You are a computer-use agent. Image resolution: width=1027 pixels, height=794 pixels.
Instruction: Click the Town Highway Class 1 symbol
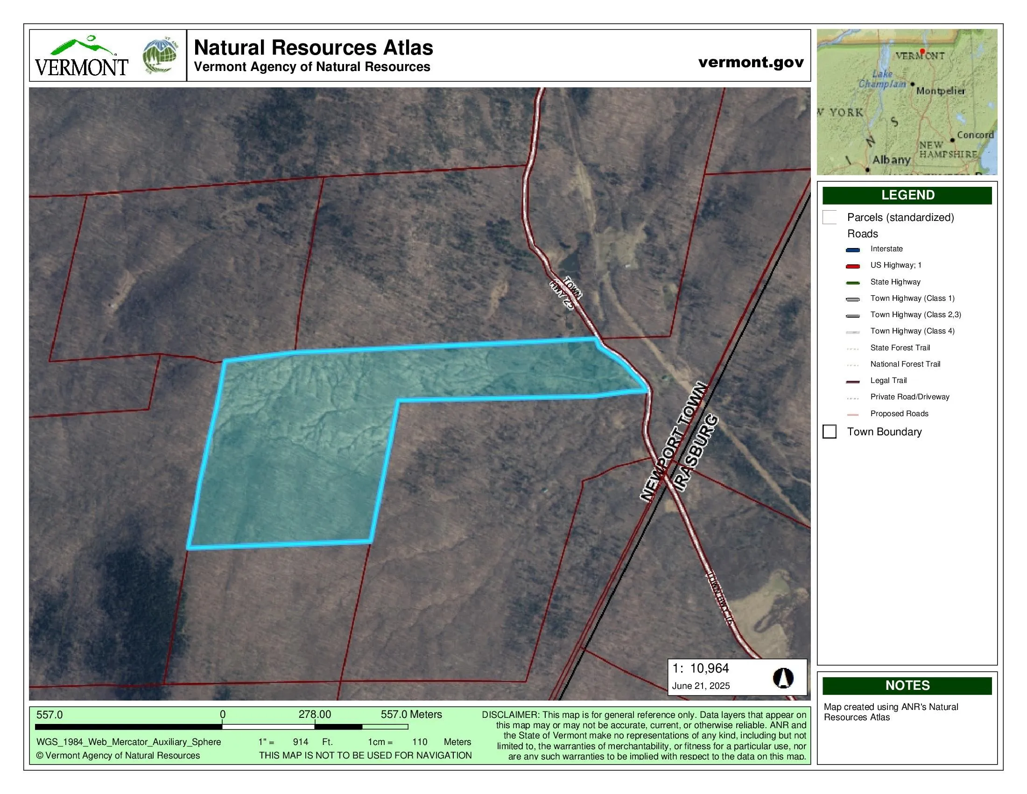coord(852,299)
